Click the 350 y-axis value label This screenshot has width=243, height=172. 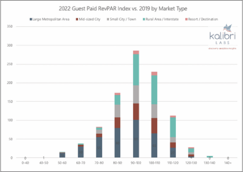9,26
